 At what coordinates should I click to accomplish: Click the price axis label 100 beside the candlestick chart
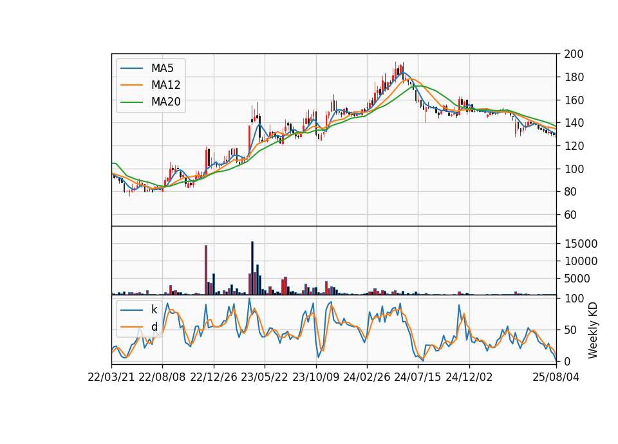[x=574, y=169]
